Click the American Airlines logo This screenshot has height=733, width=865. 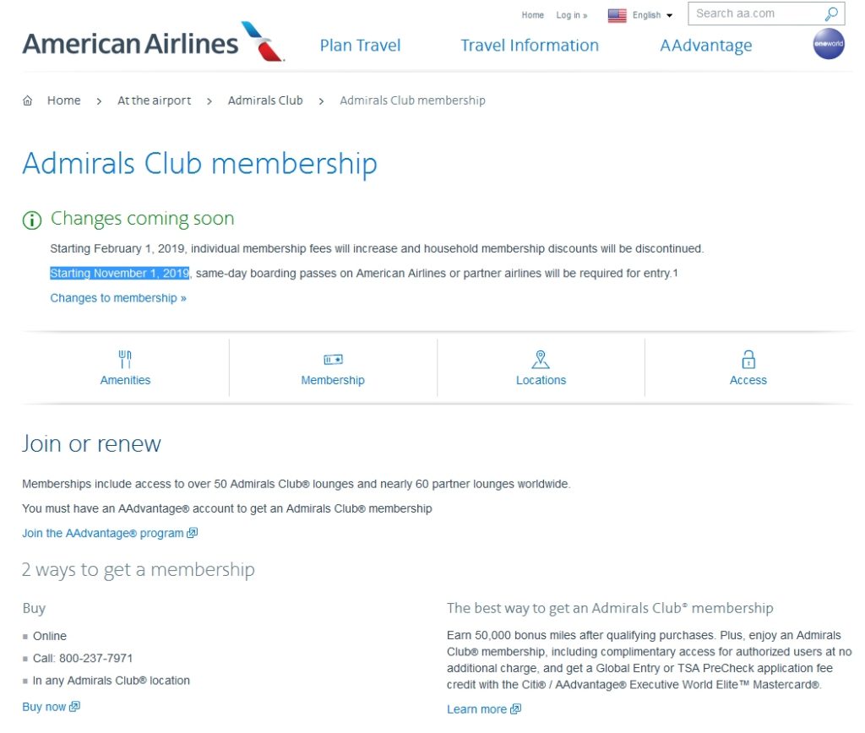pyautogui.click(x=152, y=42)
